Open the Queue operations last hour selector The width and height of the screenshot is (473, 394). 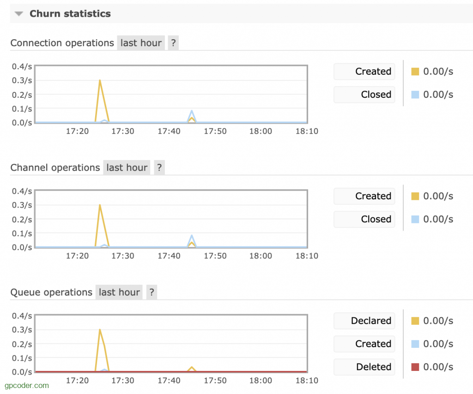(x=119, y=292)
